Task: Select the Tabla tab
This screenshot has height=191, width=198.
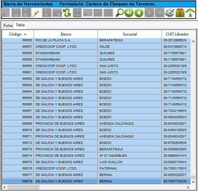Action: coord(20,25)
